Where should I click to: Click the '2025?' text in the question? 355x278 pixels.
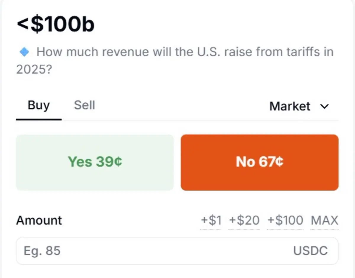point(33,70)
